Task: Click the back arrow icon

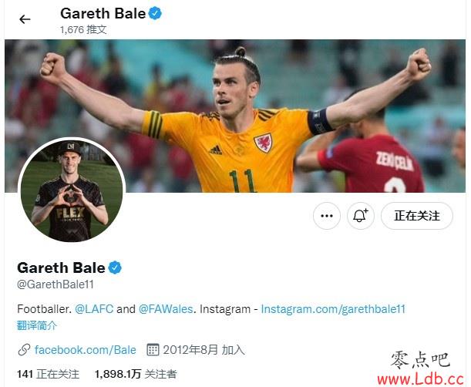Action: point(25,19)
